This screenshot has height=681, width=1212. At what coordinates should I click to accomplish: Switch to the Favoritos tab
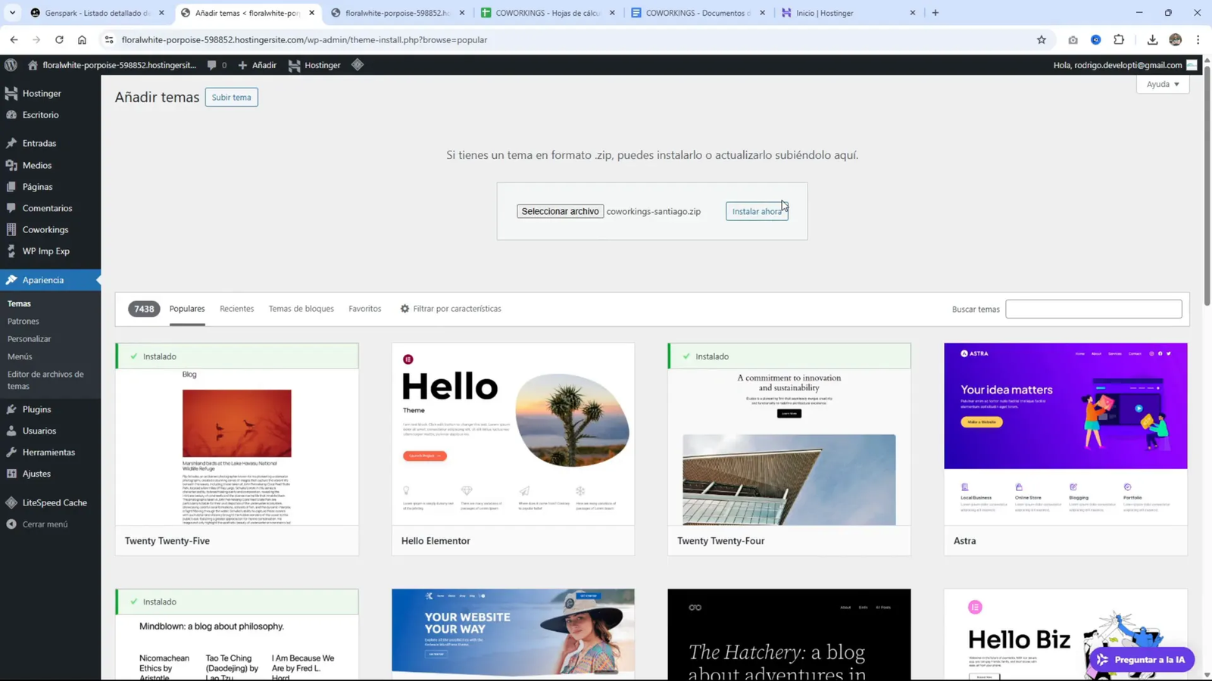pyautogui.click(x=364, y=309)
